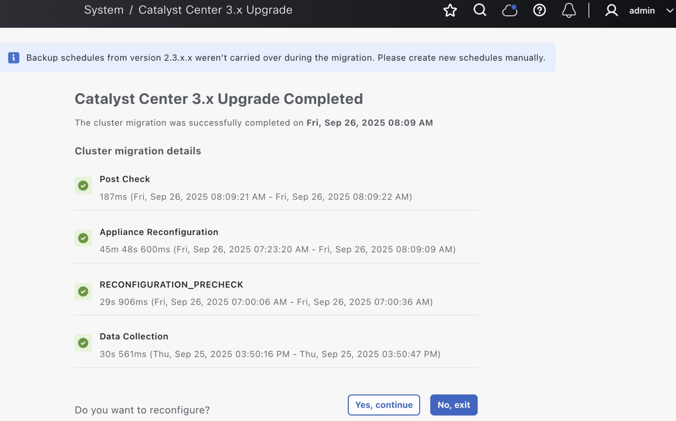Viewport: 676px width, 421px height.
Task: Open the search magnifier icon
Action: point(480,10)
